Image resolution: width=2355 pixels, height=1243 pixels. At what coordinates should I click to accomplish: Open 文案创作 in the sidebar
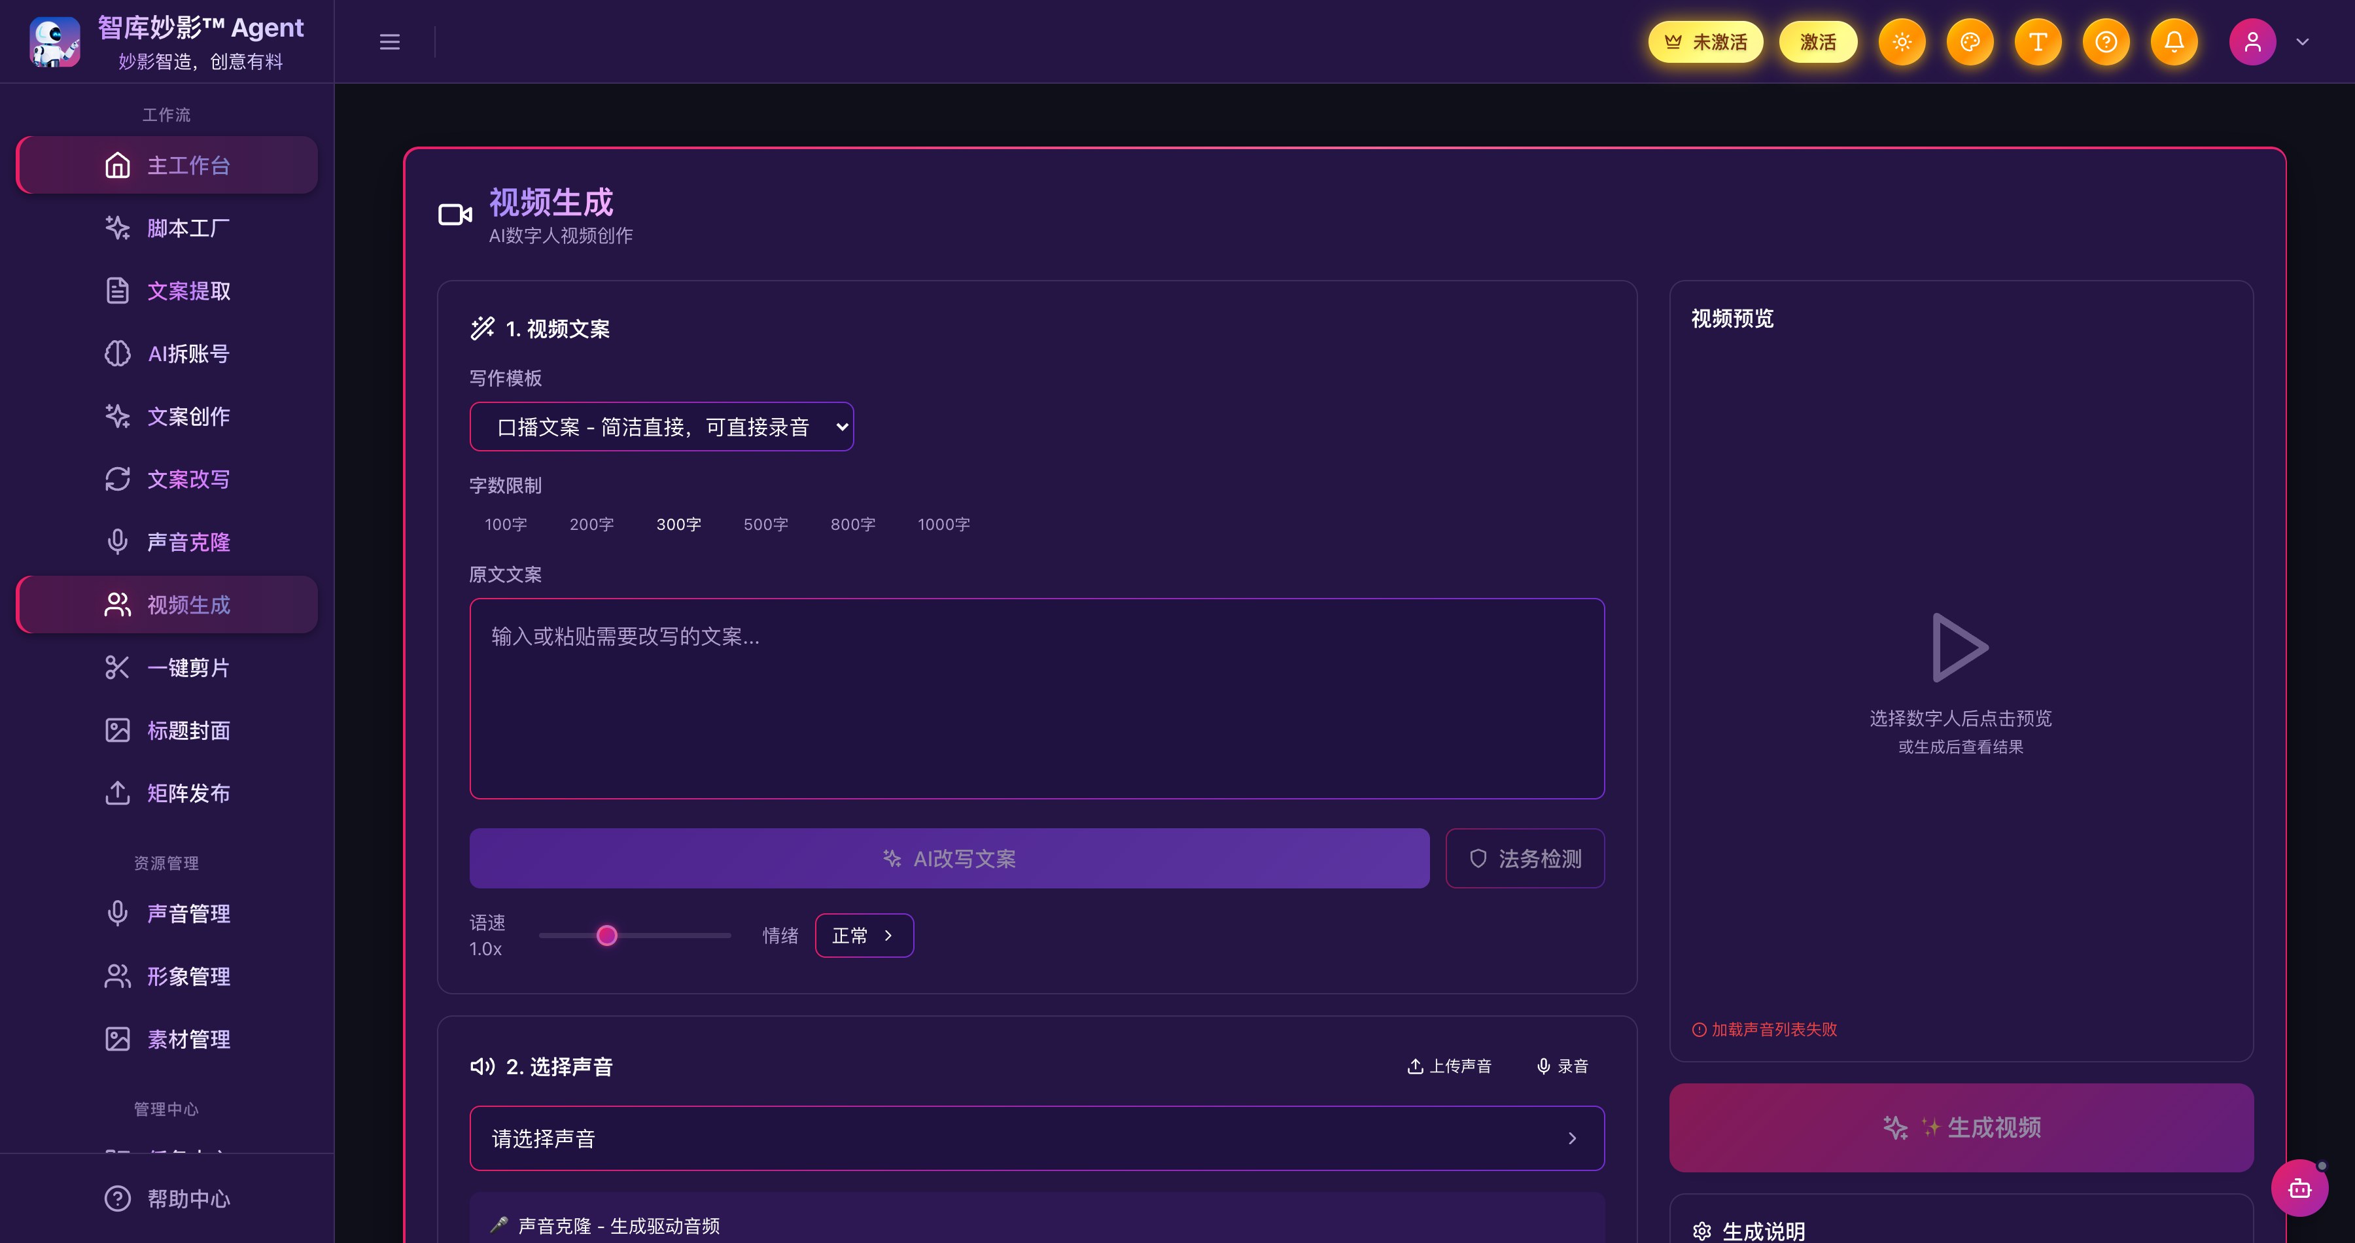tap(167, 417)
